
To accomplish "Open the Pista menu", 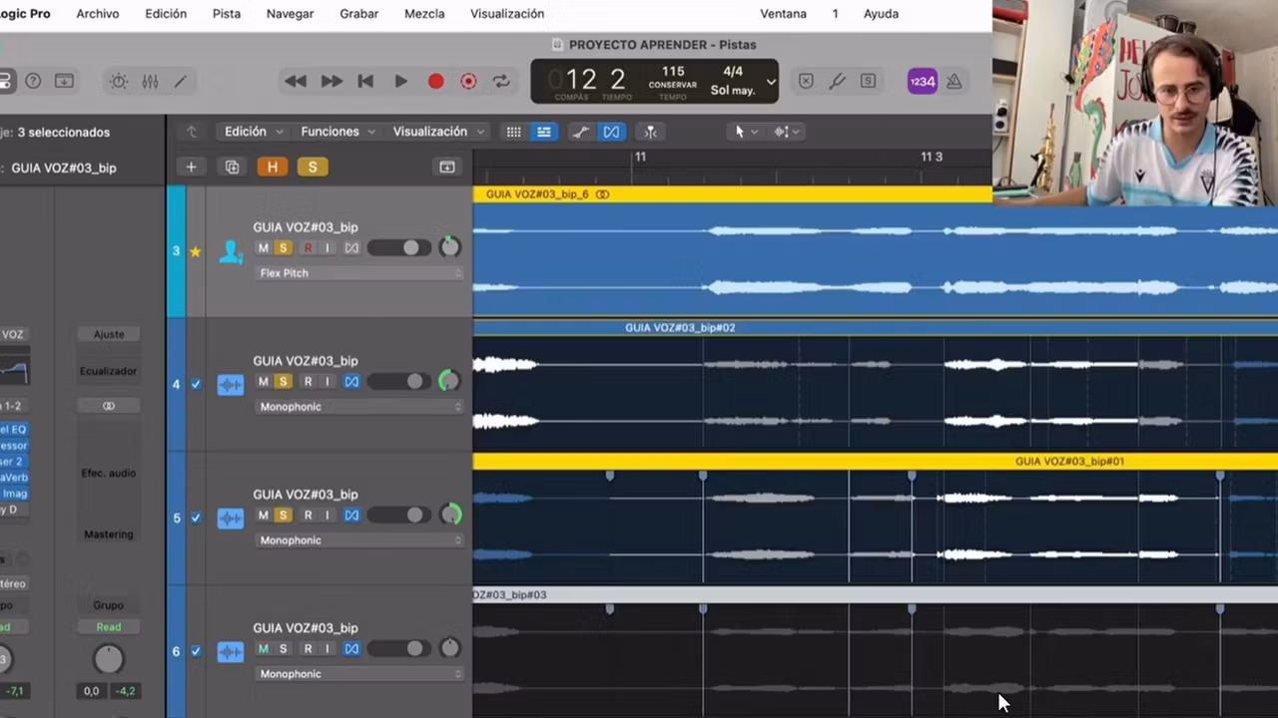I will (x=227, y=14).
